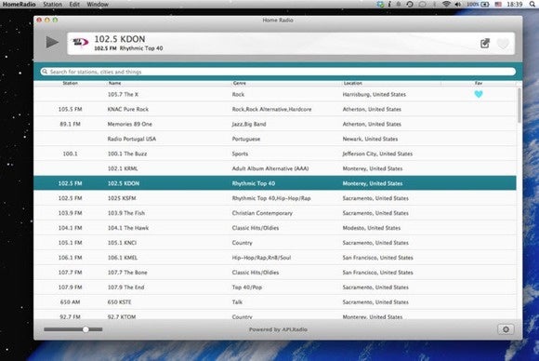Sort by the Name column header
Image resolution: width=539 pixels, height=361 pixels.
(114, 83)
